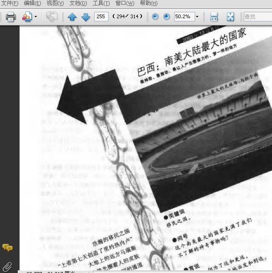Click the page count text (294 / 314)
The height and width of the screenshot is (273, 272).
click(x=127, y=16)
